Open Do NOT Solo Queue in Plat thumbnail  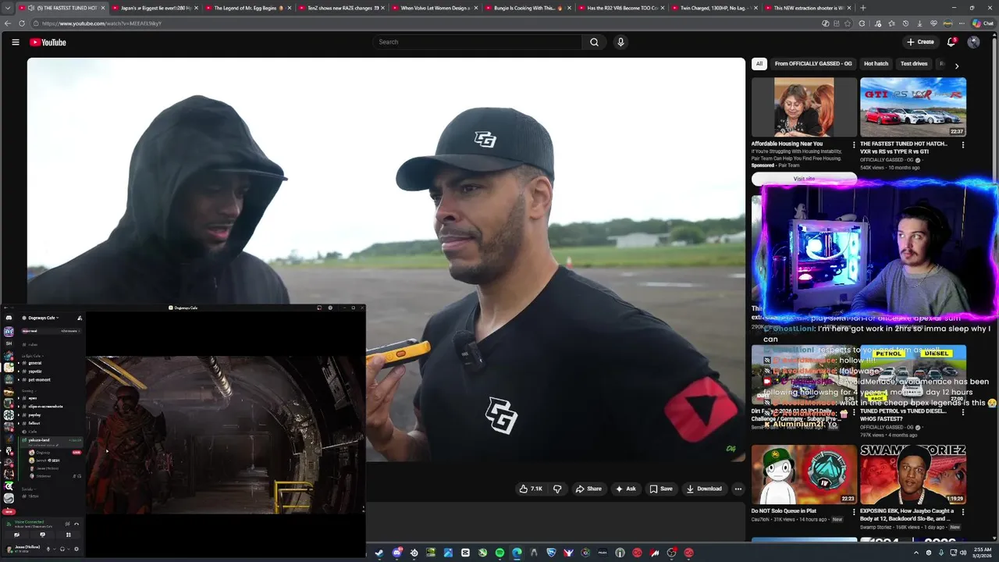point(803,475)
